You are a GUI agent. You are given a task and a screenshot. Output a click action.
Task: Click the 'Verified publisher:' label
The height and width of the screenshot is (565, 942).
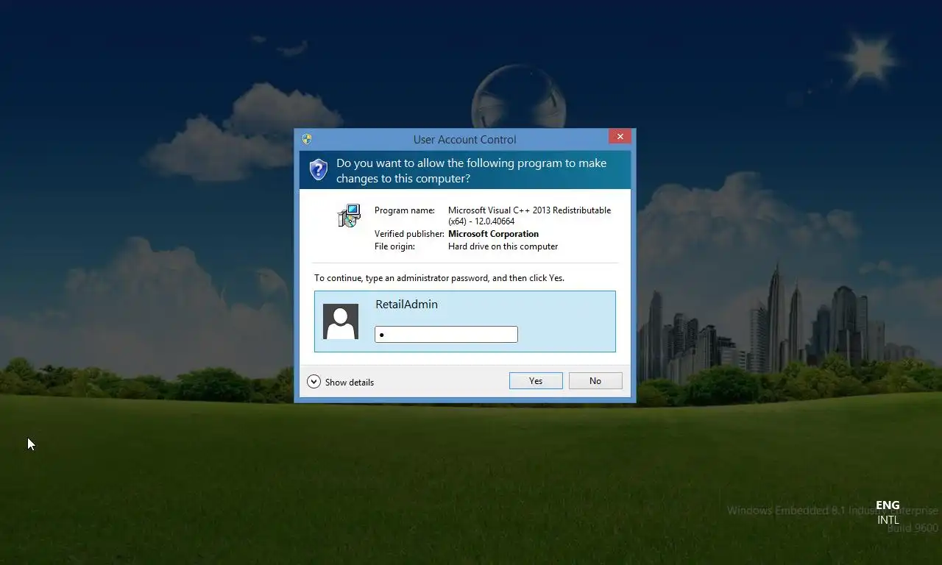pyautogui.click(x=410, y=234)
